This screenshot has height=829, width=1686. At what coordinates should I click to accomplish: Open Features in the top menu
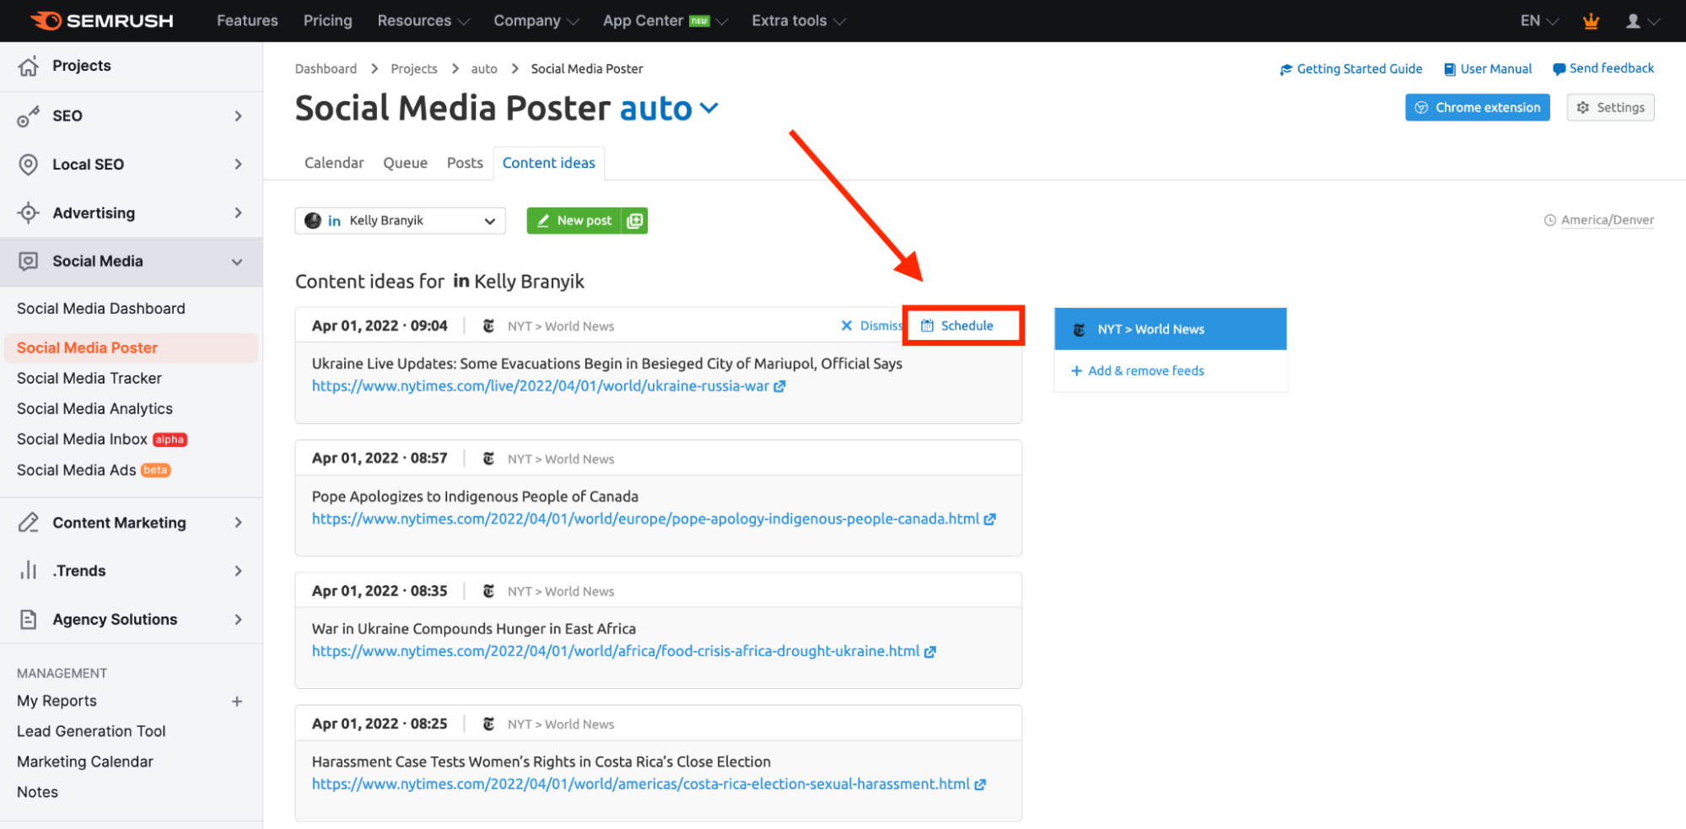point(247,20)
